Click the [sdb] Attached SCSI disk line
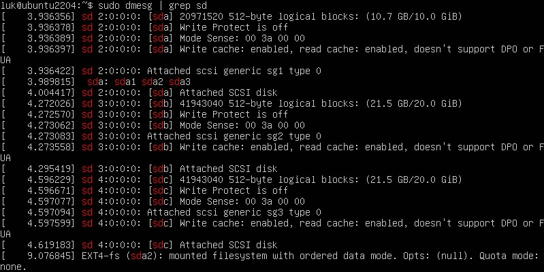Viewport: 544px width, 272px height. pos(139,169)
